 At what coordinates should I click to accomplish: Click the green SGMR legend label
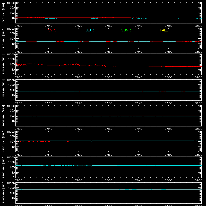click(126, 30)
